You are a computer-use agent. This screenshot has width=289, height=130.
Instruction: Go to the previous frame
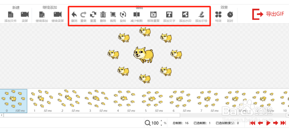(260, 123)
